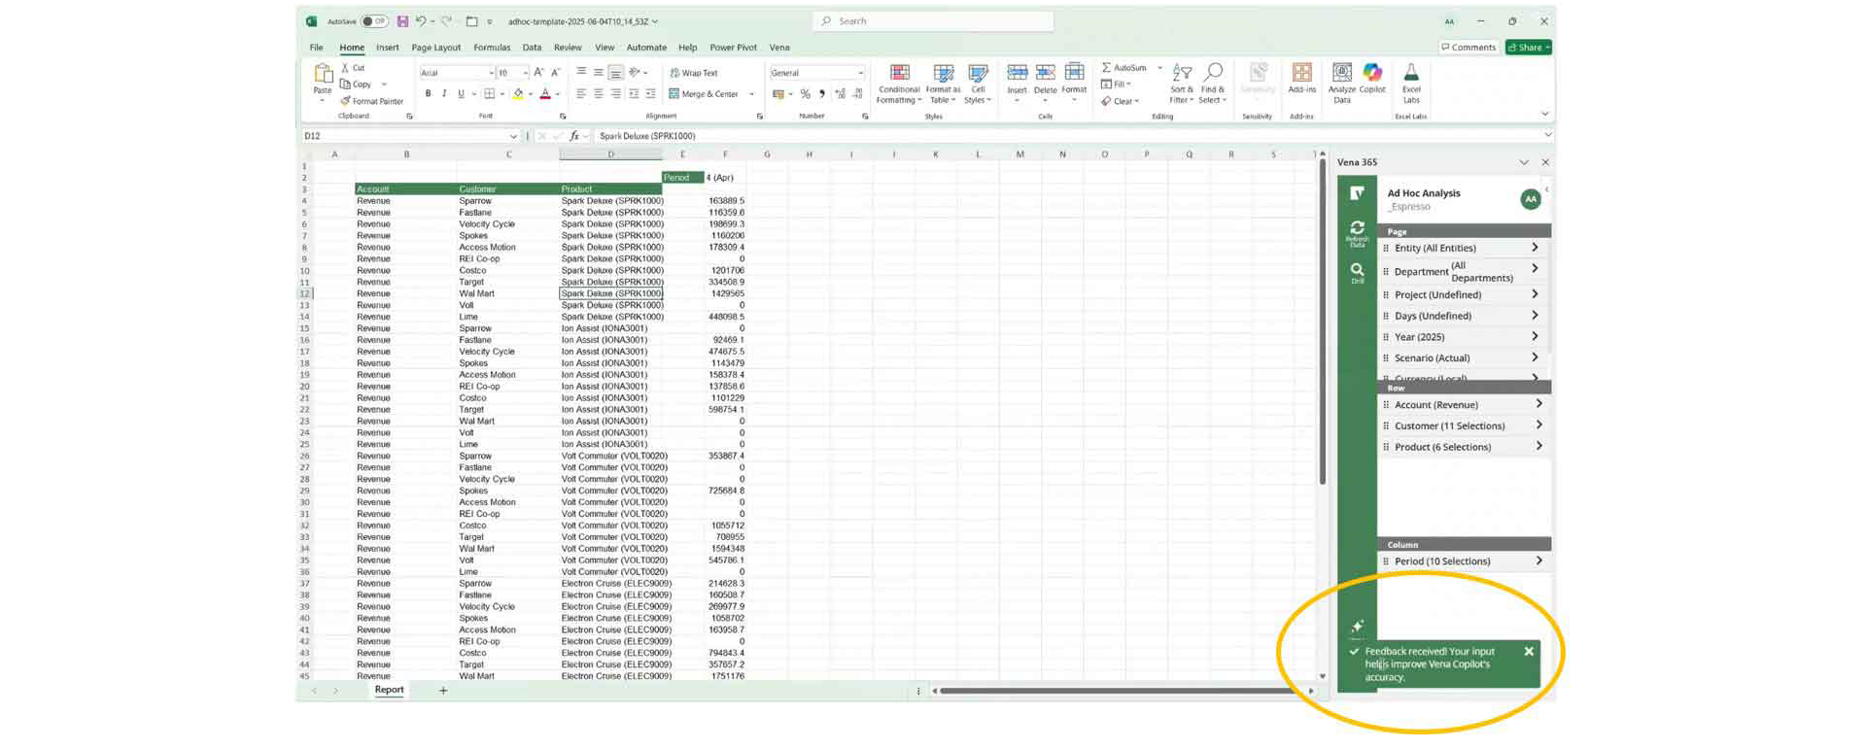Open the font name dropdown
Image resolution: width=1866 pixels, height=748 pixels.
click(491, 73)
